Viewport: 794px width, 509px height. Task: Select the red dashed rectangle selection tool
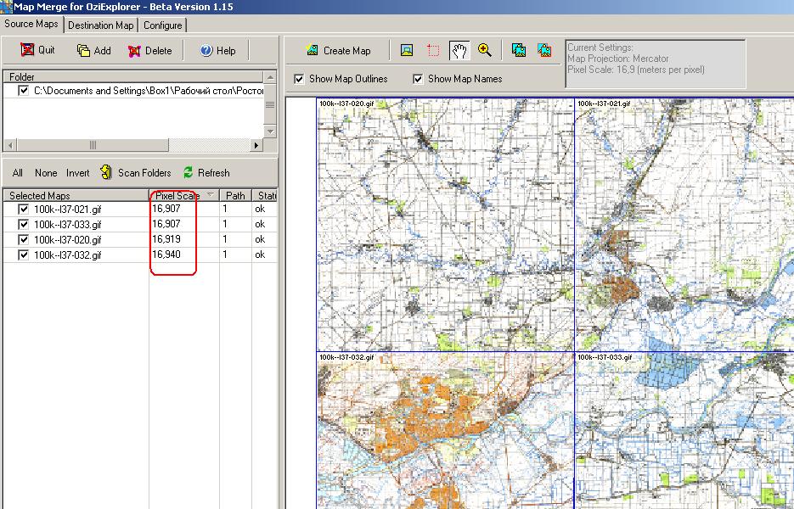click(433, 51)
